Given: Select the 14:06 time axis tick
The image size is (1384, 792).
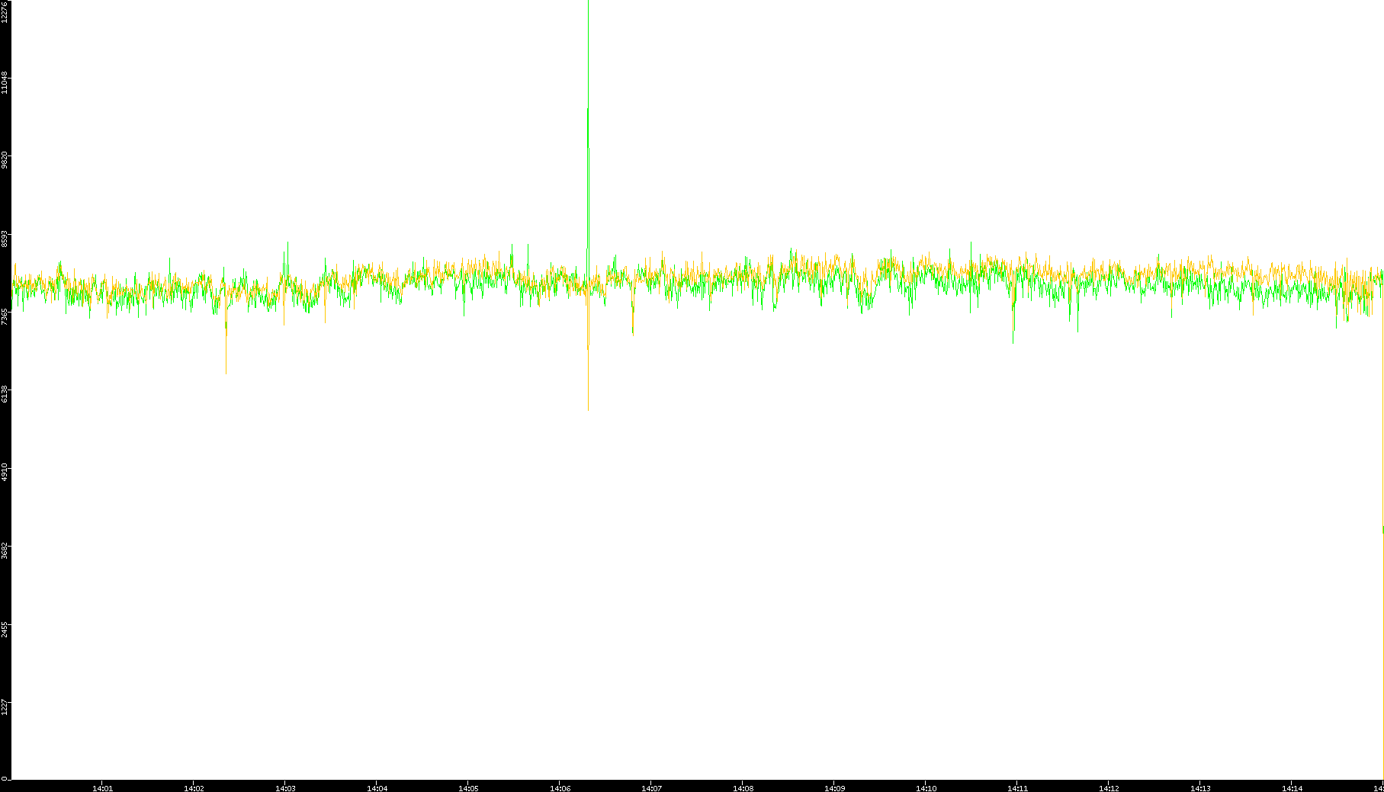Looking at the screenshot, I should pos(560,787).
